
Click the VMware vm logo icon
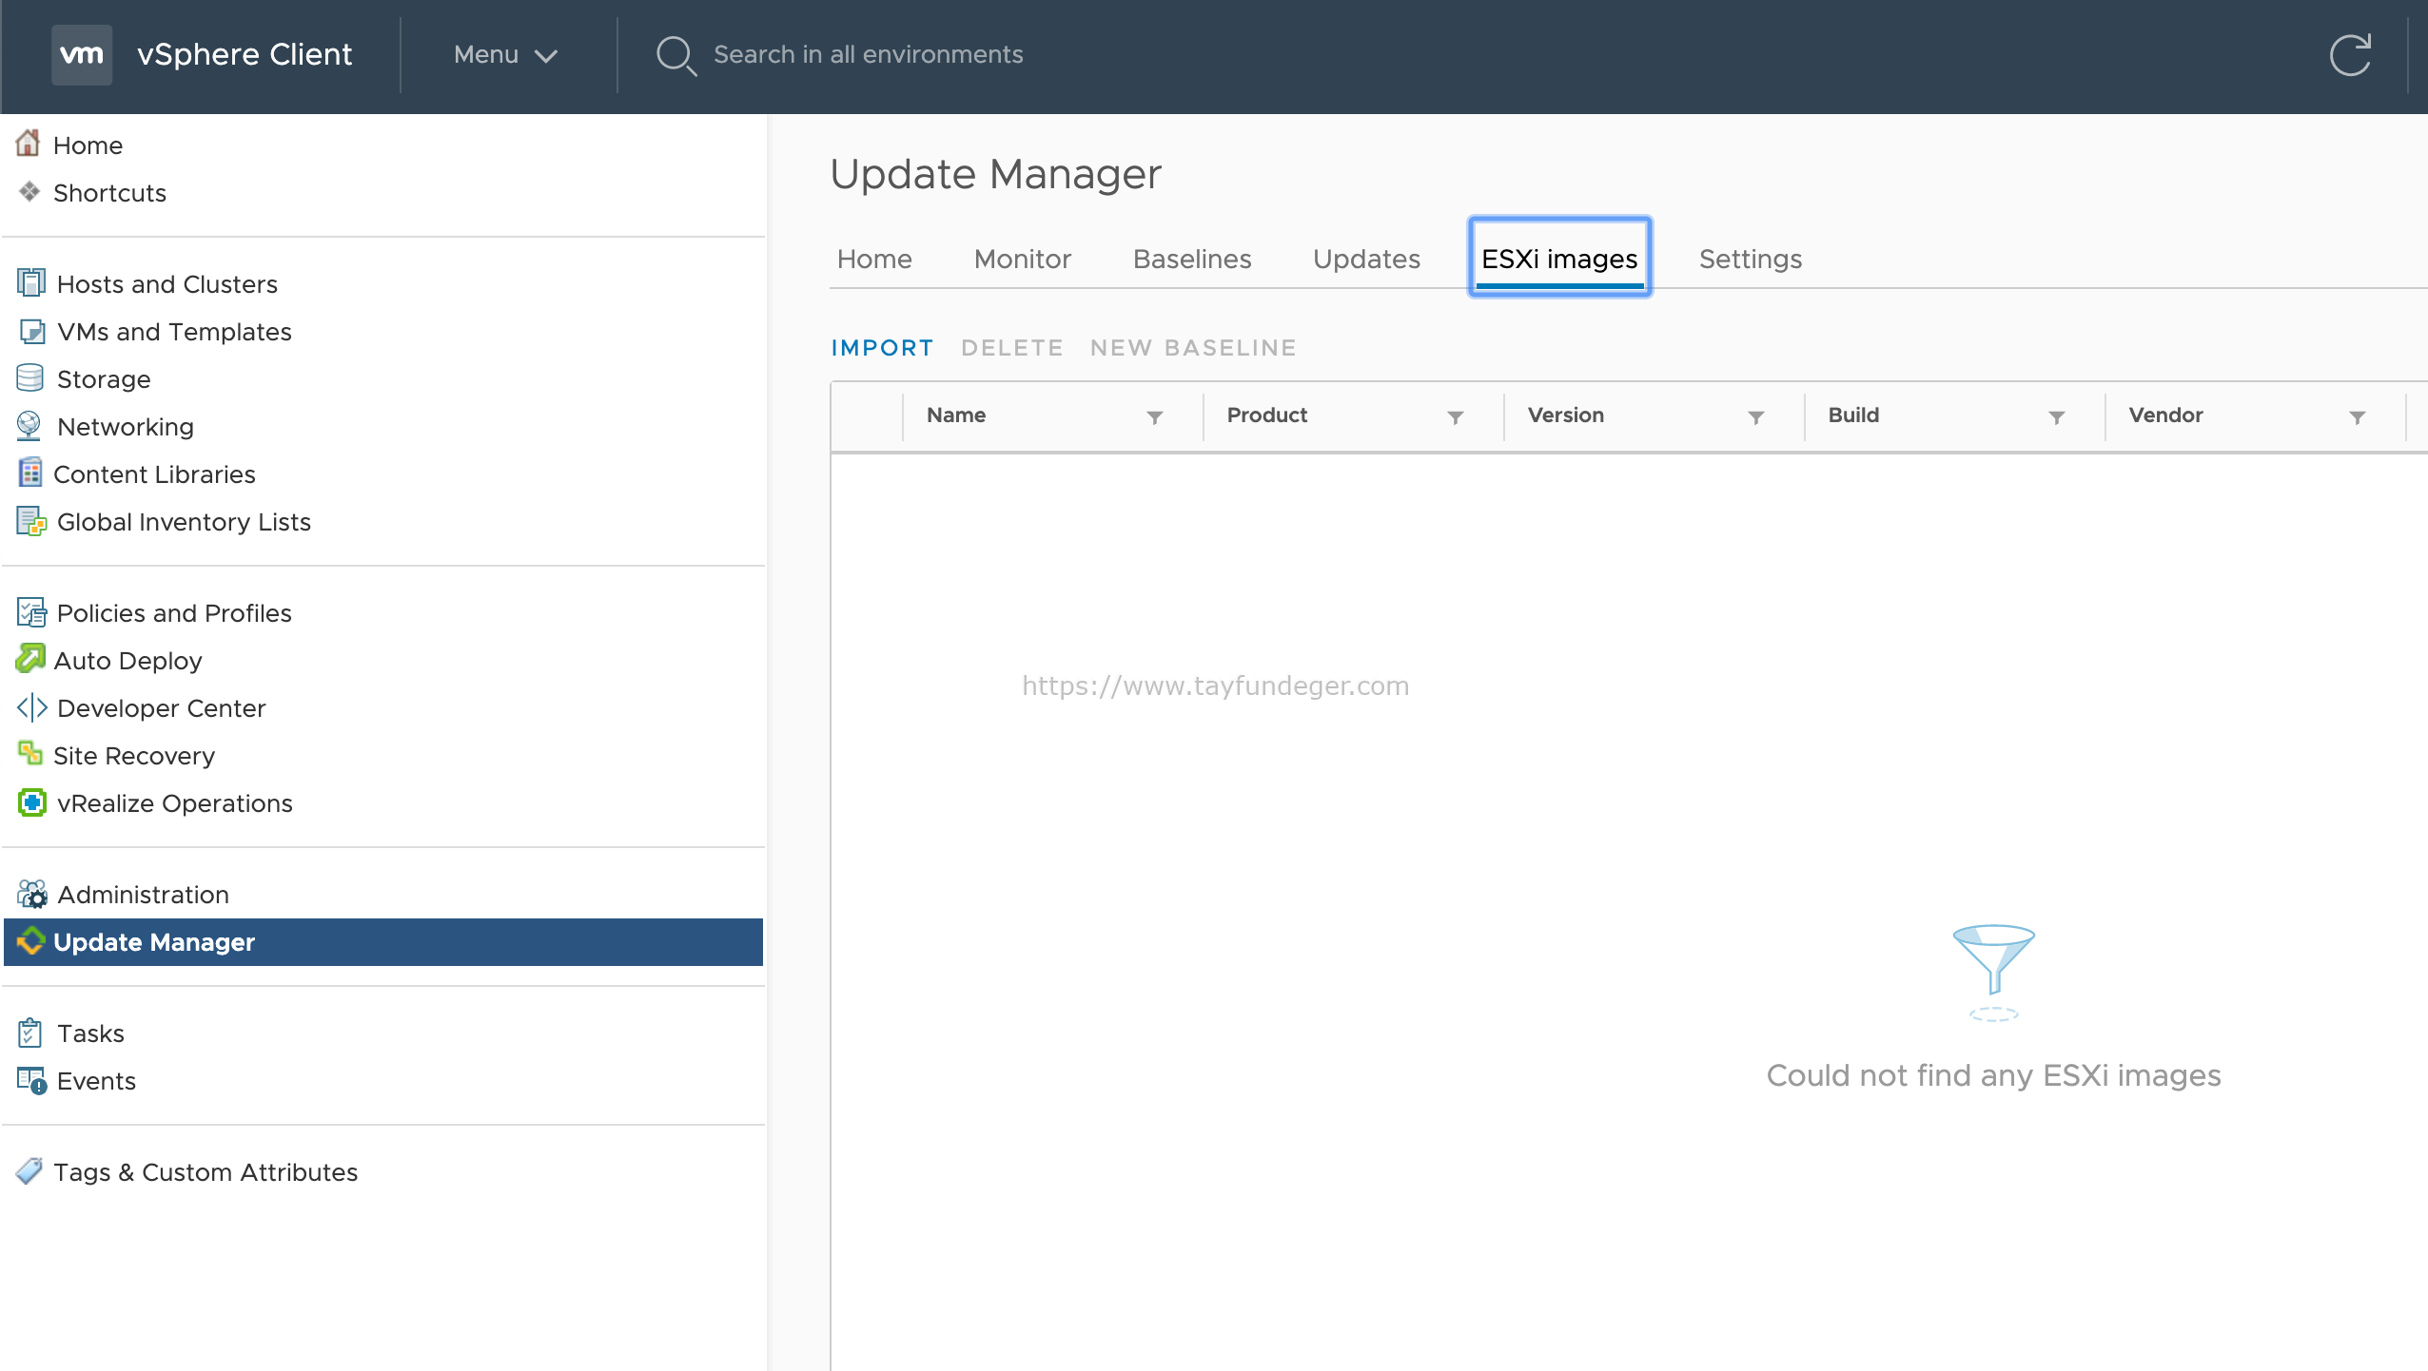pos(82,54)
